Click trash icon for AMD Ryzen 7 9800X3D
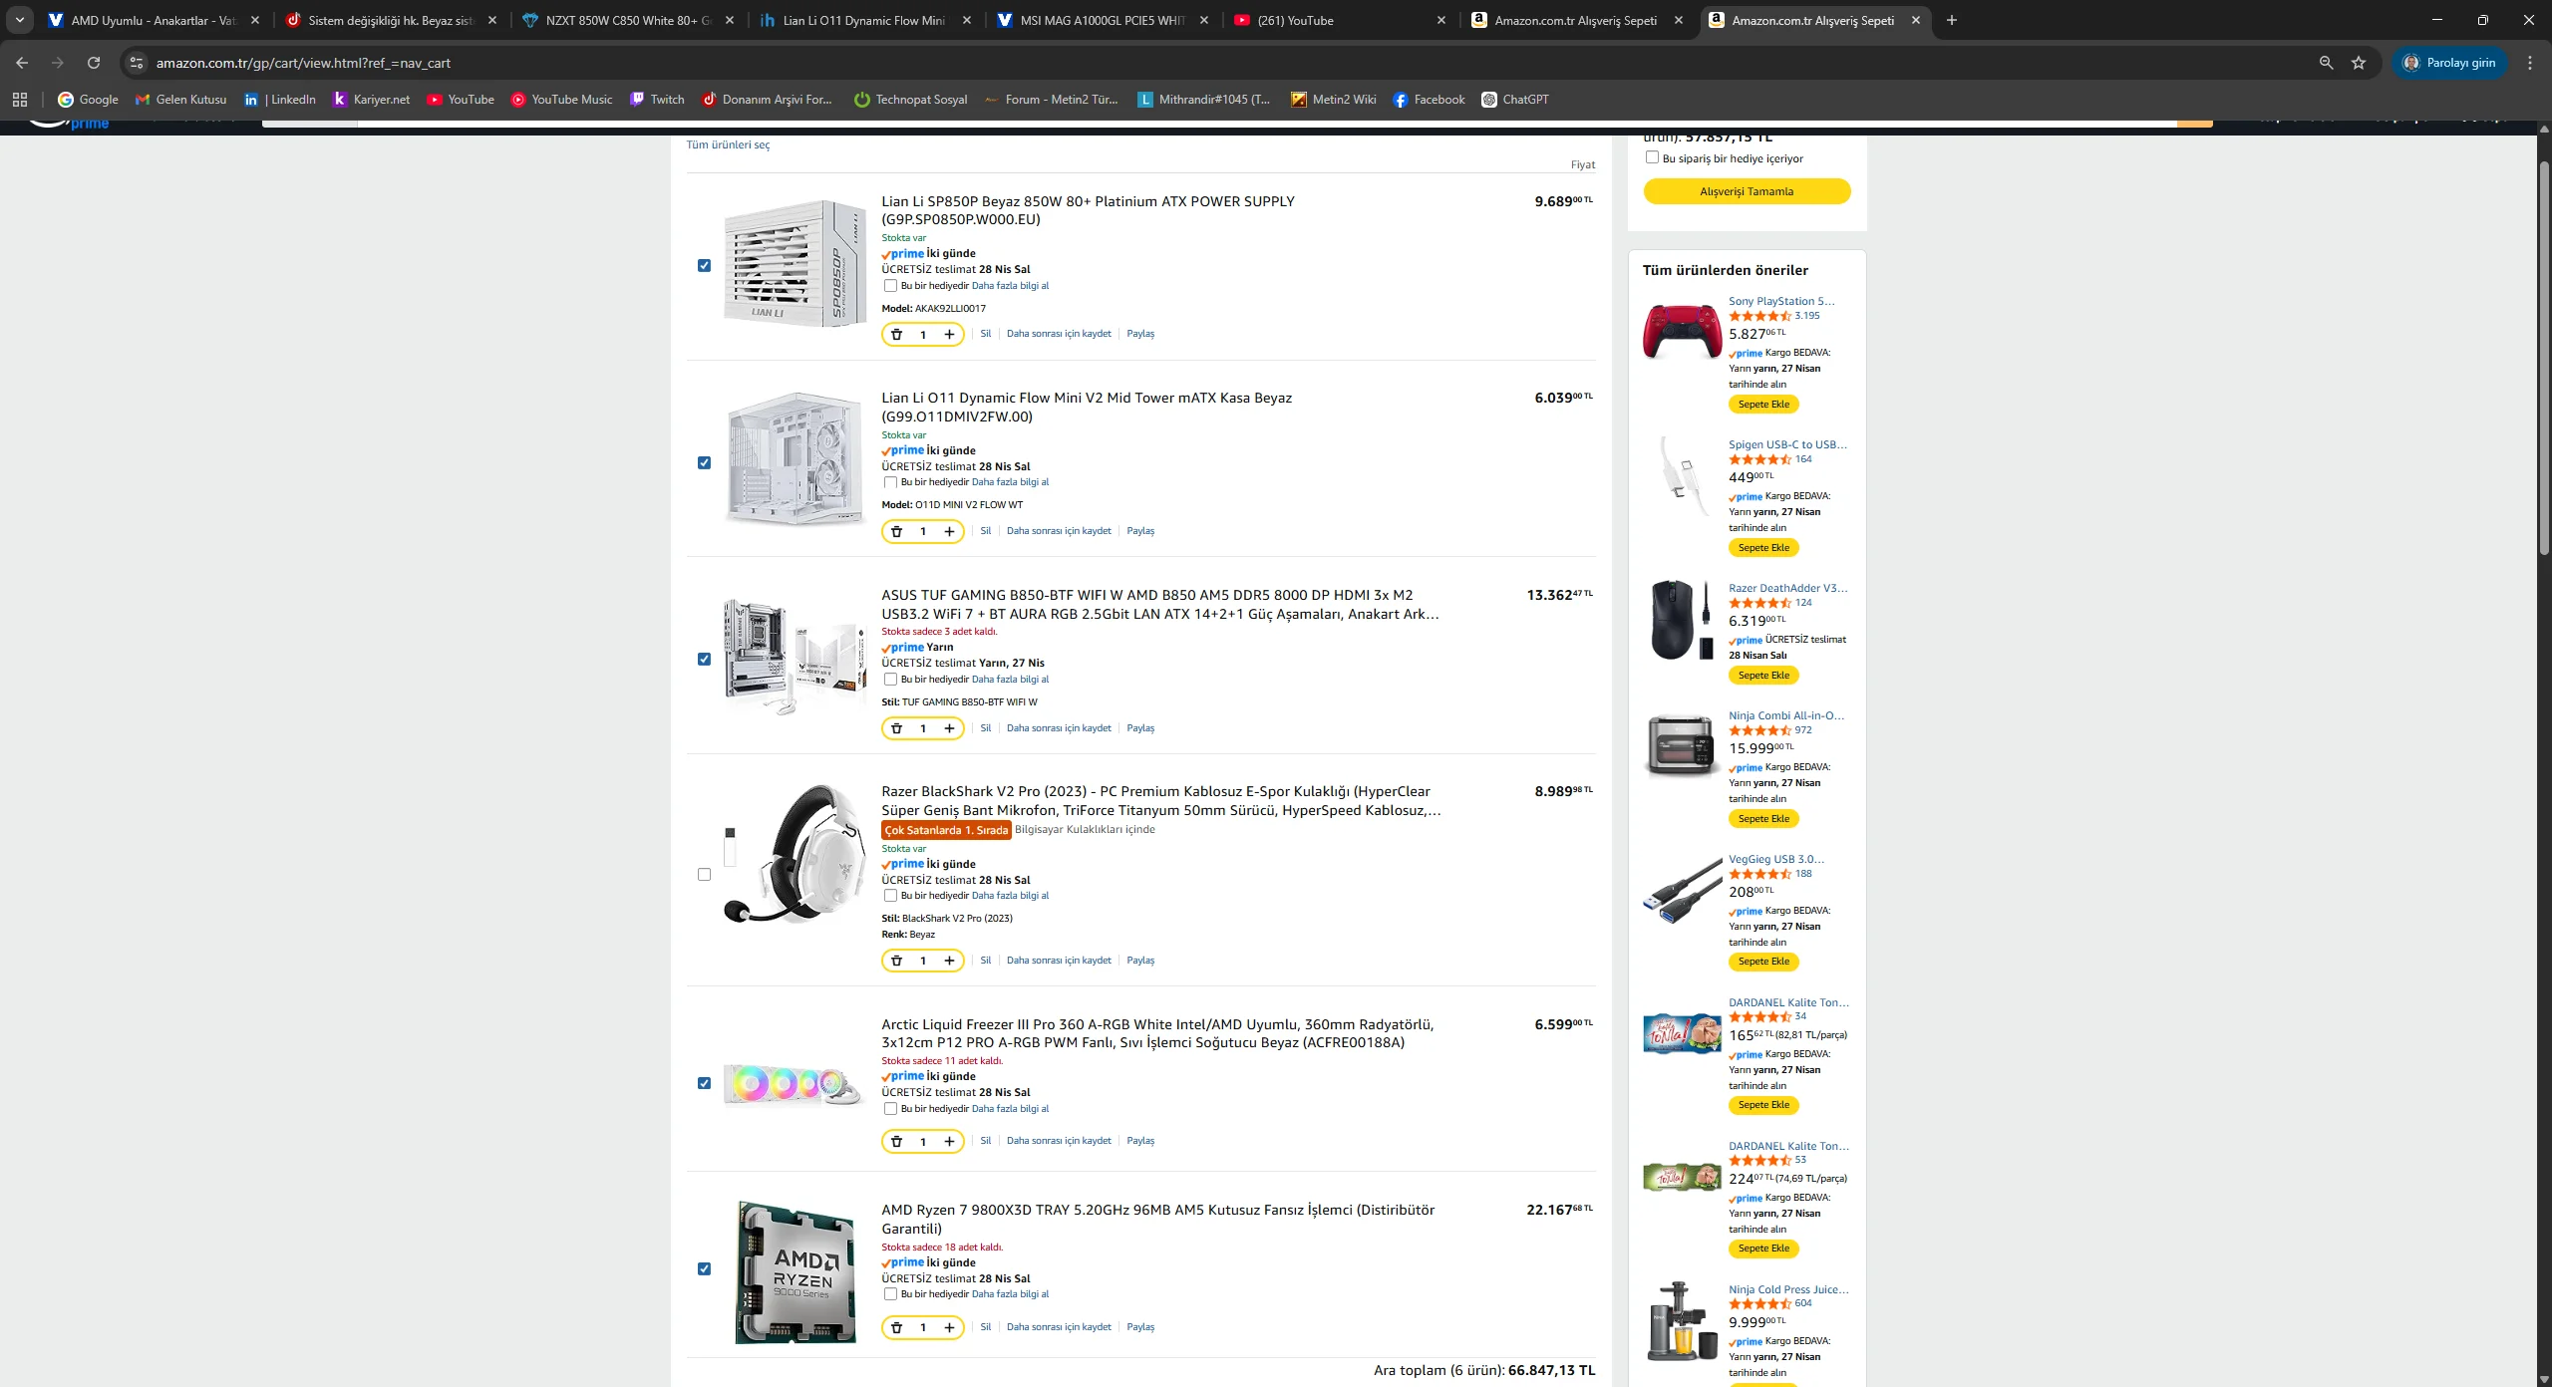2552x1387 pixels. point(896,1327)
